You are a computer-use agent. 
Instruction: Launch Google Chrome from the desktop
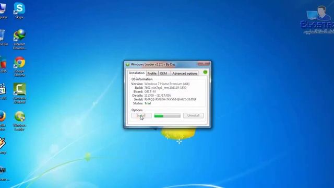click(x=19, y=66)
